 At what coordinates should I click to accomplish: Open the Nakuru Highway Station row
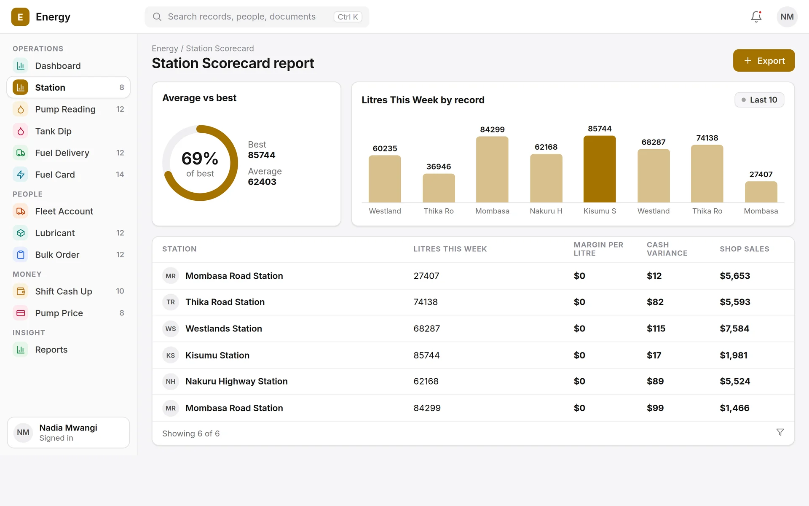coord(473,382)
